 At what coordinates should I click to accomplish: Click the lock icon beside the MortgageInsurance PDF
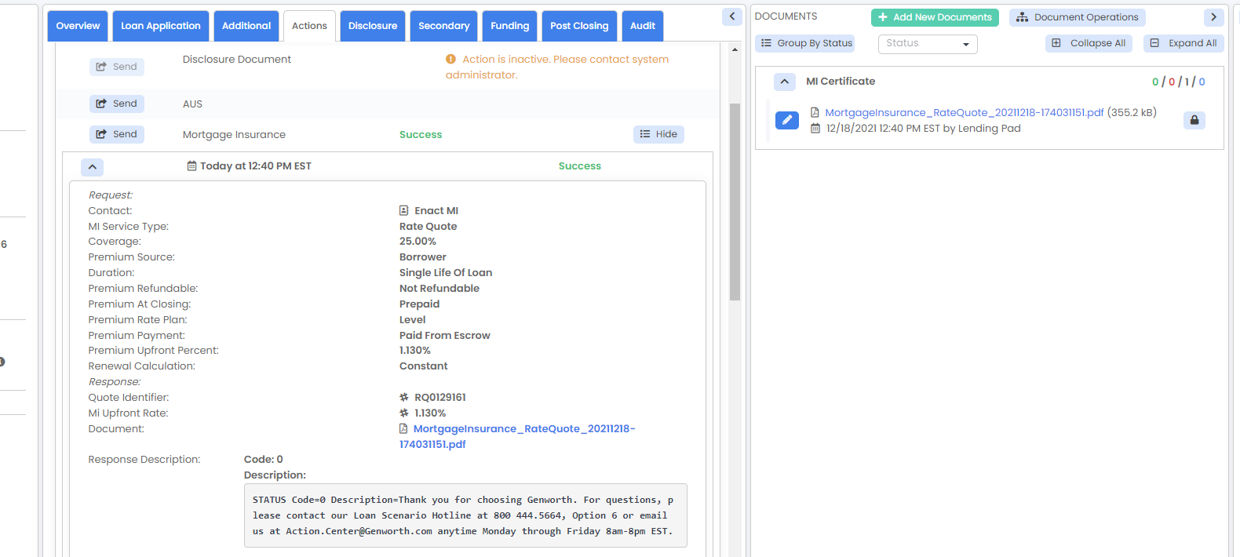pos(1194,120)
